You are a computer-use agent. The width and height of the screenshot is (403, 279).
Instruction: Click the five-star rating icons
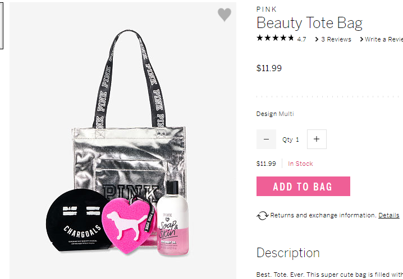[x=275, y=38]
